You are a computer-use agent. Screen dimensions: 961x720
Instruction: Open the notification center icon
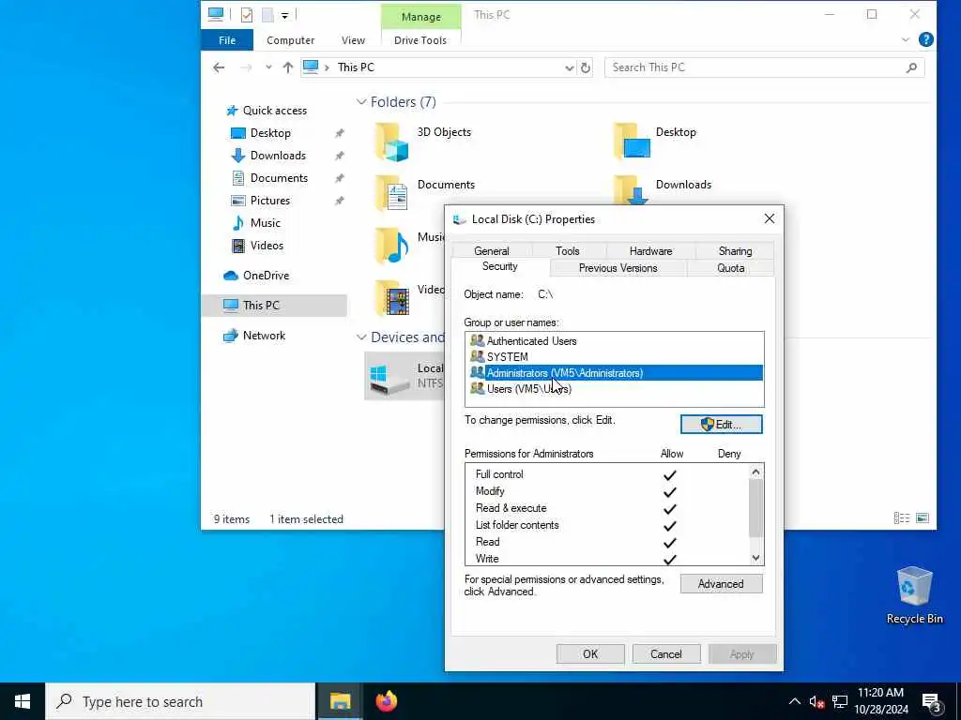932,702
